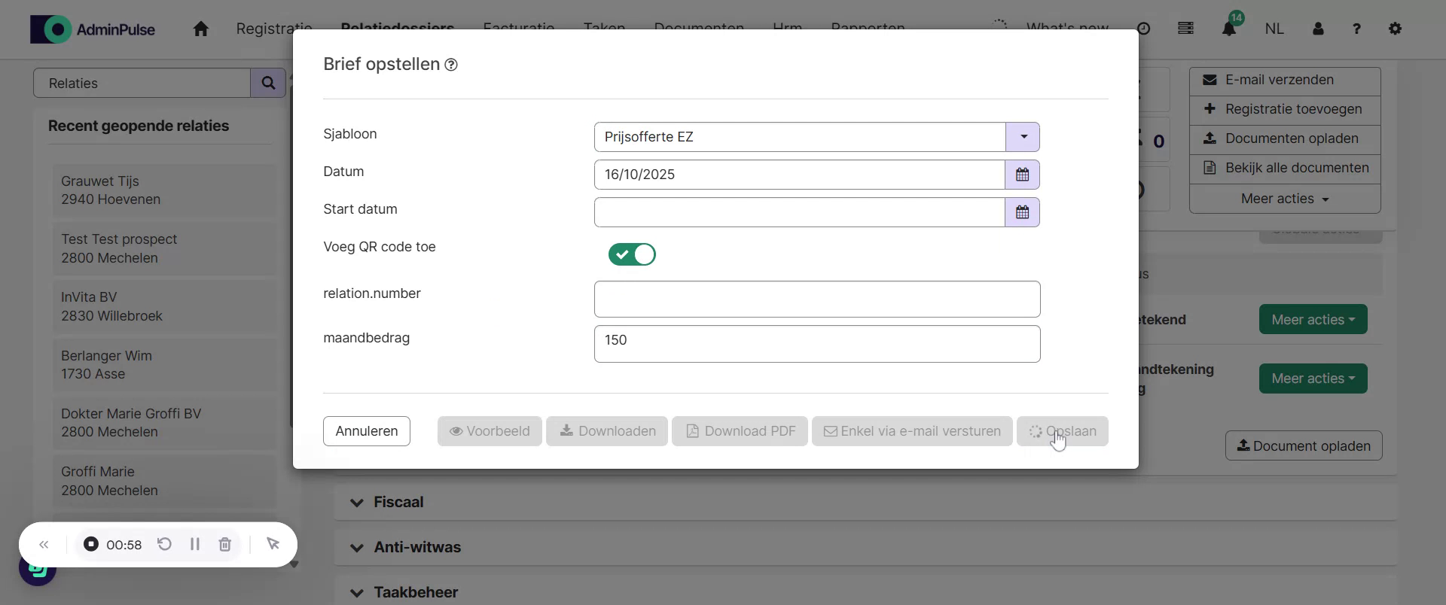1446x605 pixels.
Task: Open the help question mark in header
Action: [1356, 29]
